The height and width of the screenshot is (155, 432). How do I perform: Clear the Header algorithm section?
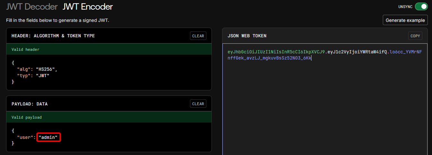point(198,36)
